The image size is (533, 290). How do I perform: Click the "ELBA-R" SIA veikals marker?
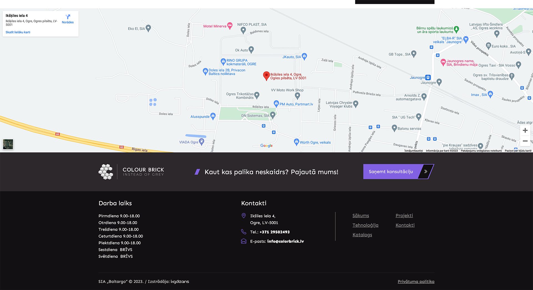[x=466, y=39]
